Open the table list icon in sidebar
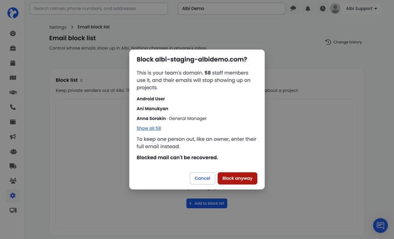Image resolution: width=394 pixels, height=239 pixels. pyautogui.click(x=13, y=122)
